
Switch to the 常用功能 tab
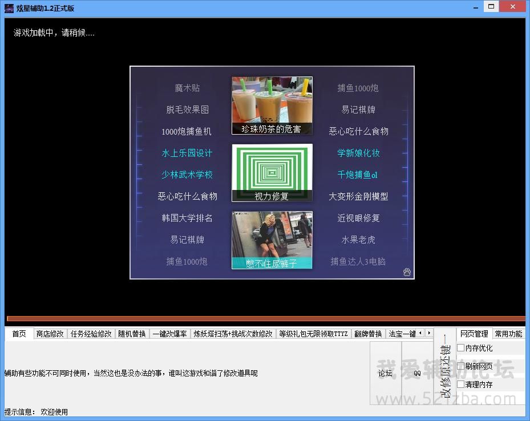pyautogui.click(x=508, y=334)
